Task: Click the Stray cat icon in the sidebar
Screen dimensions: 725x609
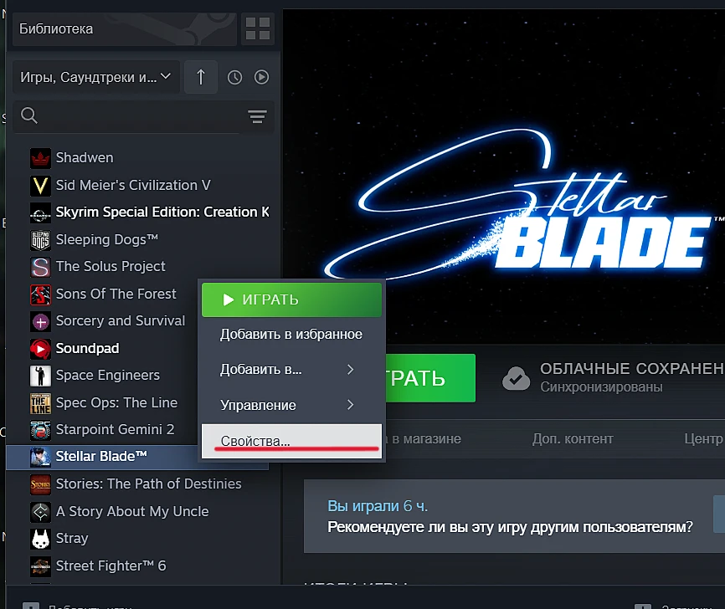Action: coord(40,538)
